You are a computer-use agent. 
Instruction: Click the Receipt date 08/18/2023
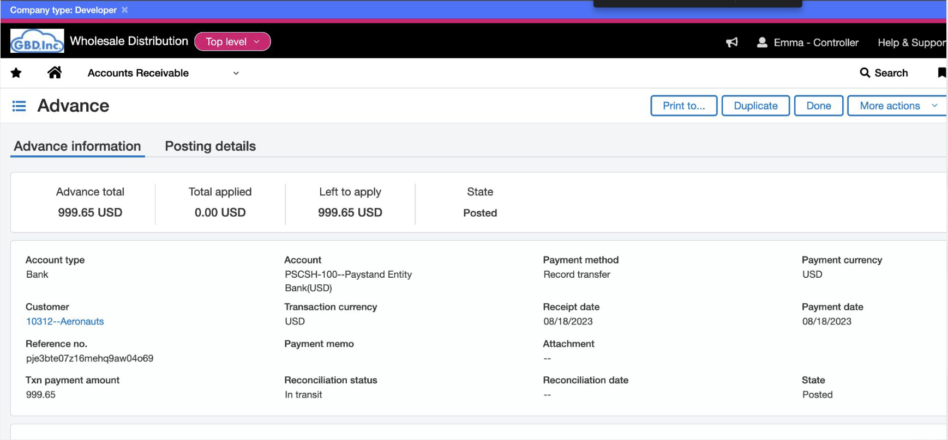tap(568, 321)
